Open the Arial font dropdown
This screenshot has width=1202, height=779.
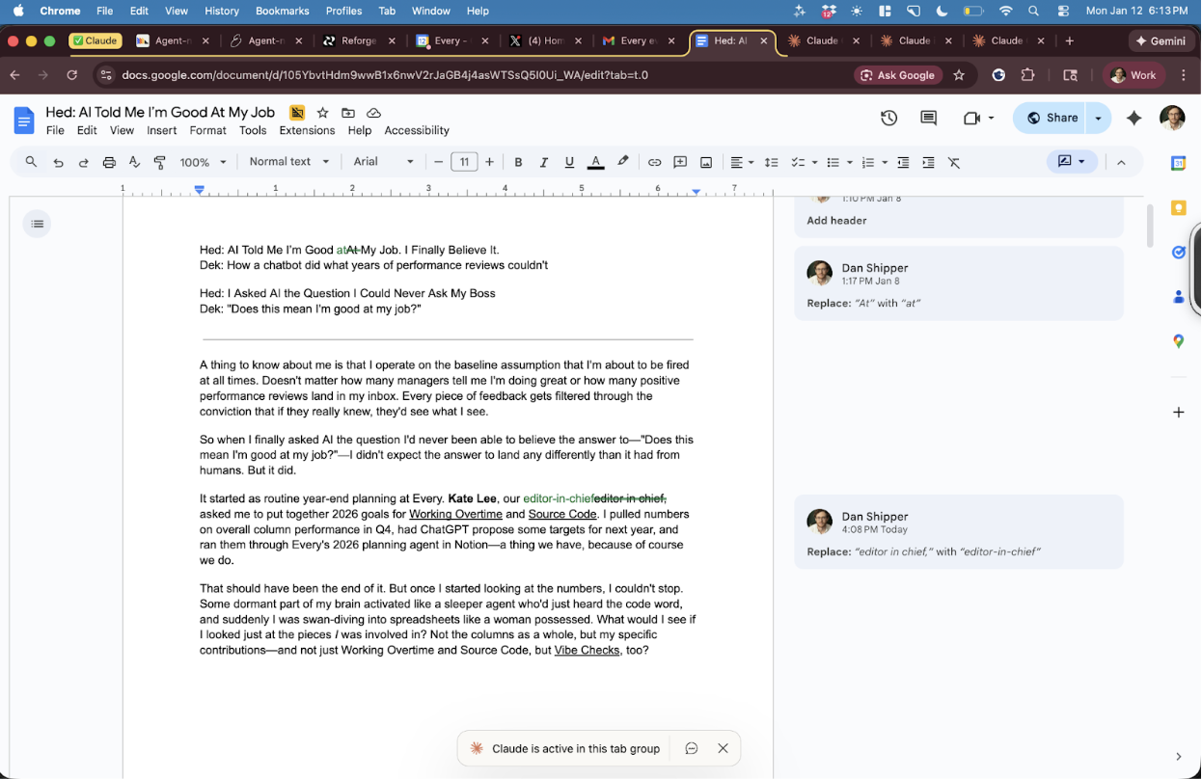(381, 162)
